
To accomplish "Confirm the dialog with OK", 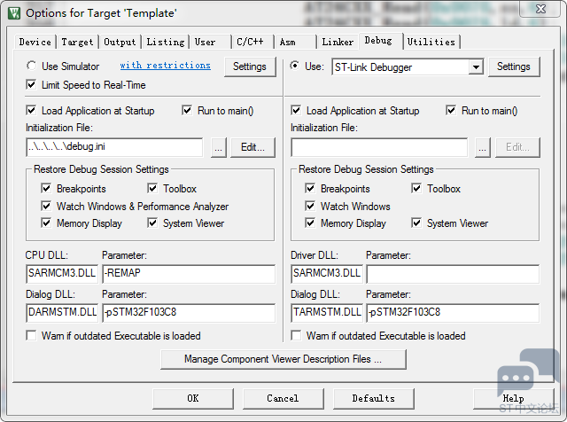I will [192, 398].
